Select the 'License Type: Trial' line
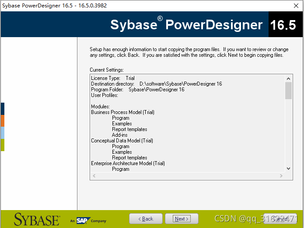 click(113, 78)
